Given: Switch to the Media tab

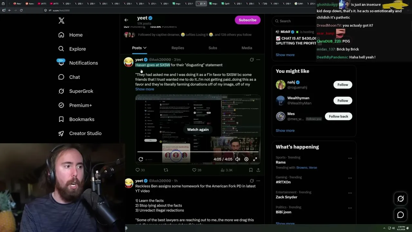Looking at the screenshot, I should pyautogui.click(x=247, y=48).
